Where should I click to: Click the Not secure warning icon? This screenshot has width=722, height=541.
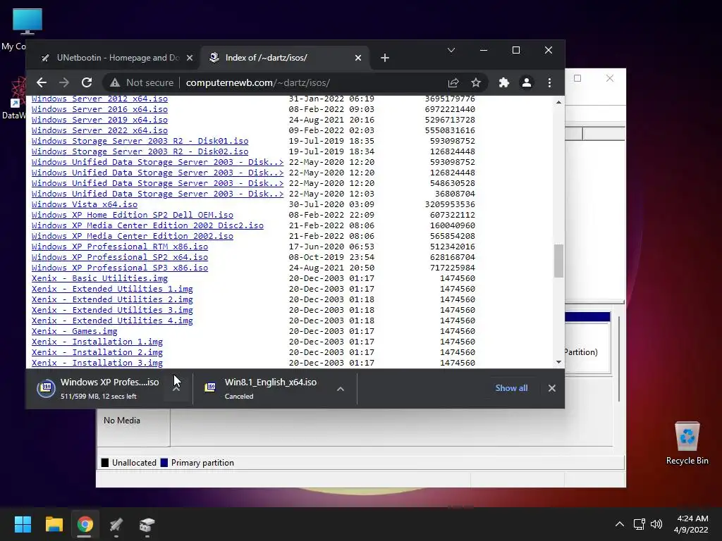(115, 83)
